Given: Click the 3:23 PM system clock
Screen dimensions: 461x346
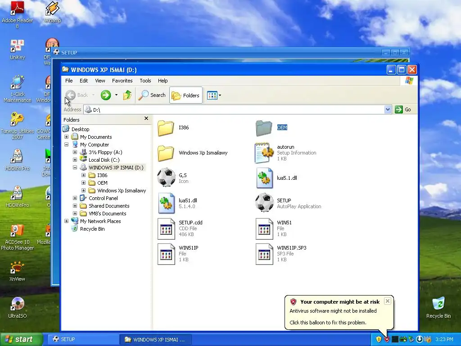Looking at the screenshot, I should click(444, 339).
